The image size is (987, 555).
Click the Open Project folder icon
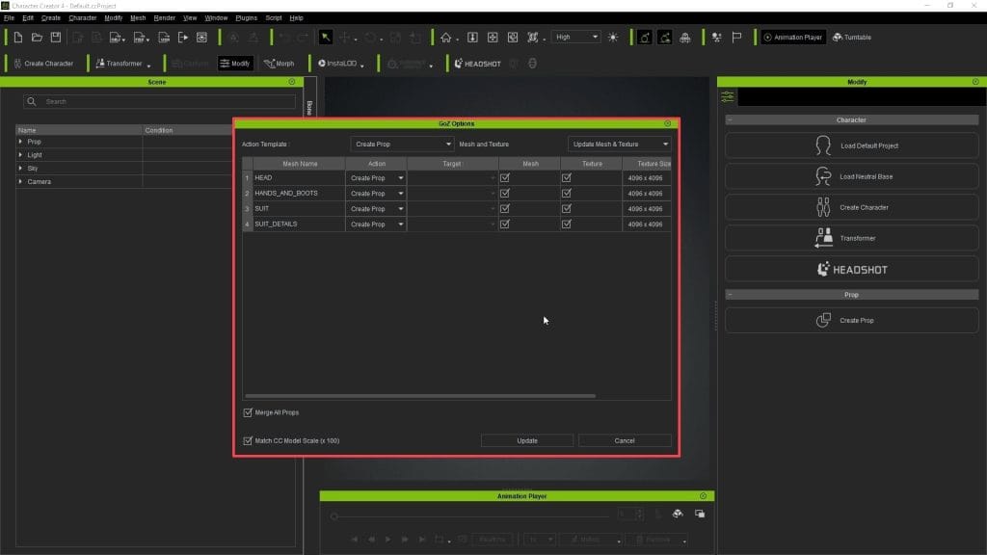37,38
